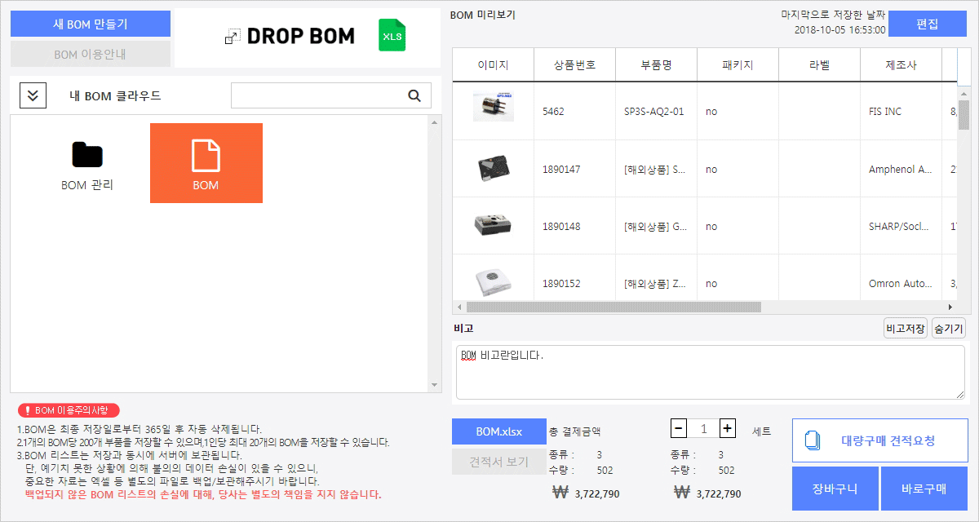Image resolution: width=979 pixels, height=522 pixels.
Task: Download the BOM.xlsx file
Action: [498, 431]
